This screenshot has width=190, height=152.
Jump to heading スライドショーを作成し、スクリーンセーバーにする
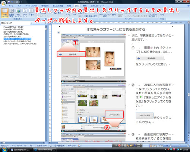point(20,44)
